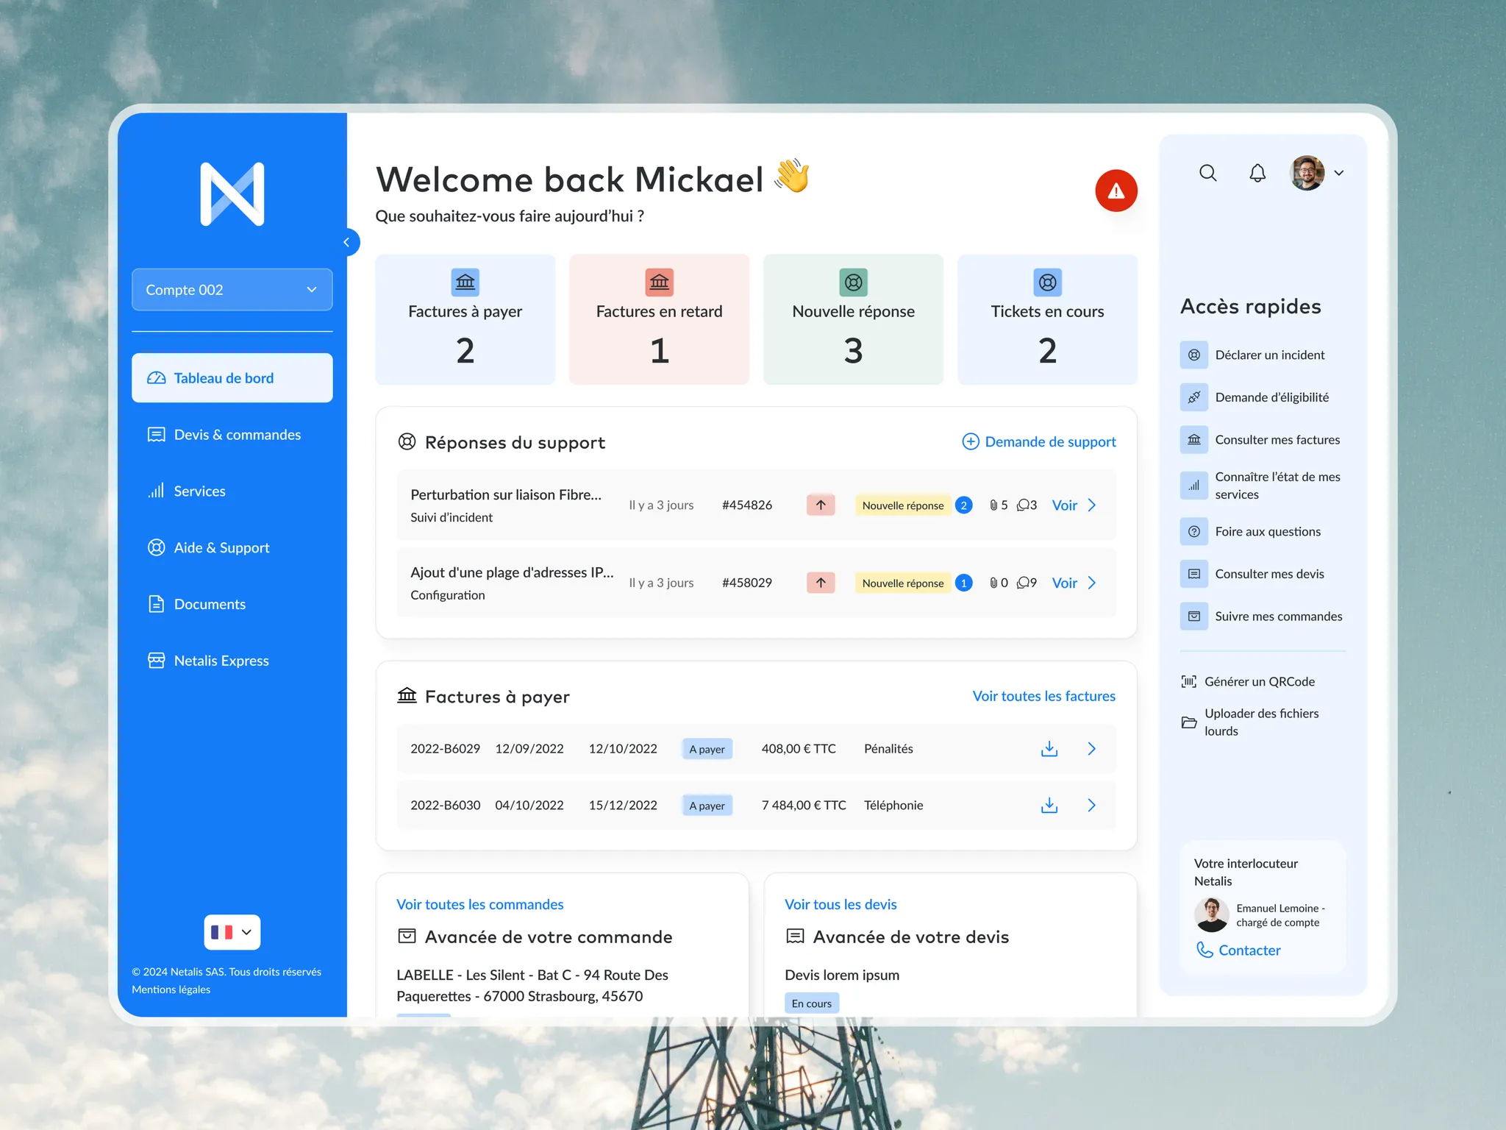Click the Générer un QRCode icon
Viewport: 1506px width, 1130px height.
[x=1188, y=682]
